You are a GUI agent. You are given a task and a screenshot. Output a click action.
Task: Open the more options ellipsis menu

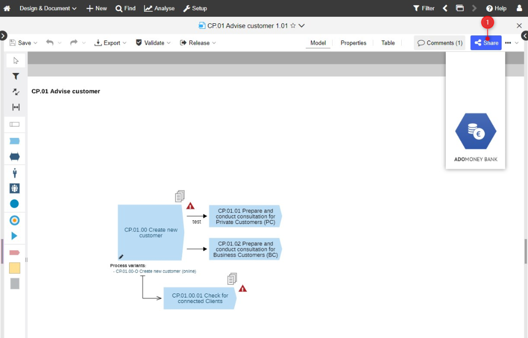point(508,43)
